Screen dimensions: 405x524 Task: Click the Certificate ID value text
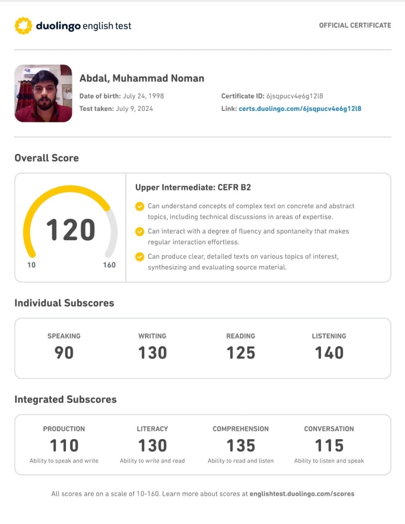295,96
